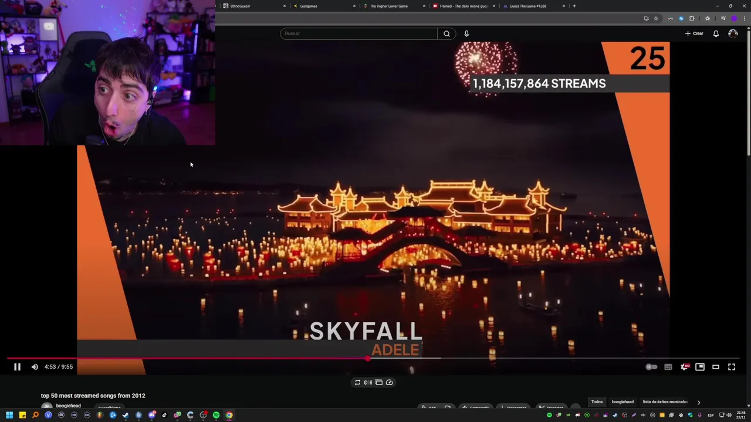Expand more filter chips with arrow
Image resolution: width=751 pixels, height=422 pixels.
[698, 402]
